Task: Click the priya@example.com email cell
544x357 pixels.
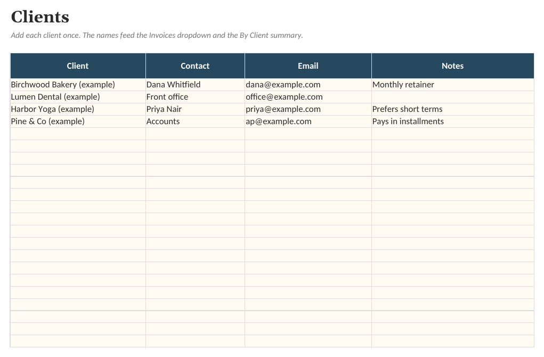Action: pyautogui.click(x=308, y=109)
